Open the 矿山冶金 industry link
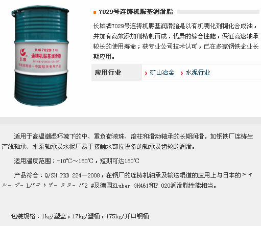This screenshot has width=261, height=226. (x=162, y=73)
